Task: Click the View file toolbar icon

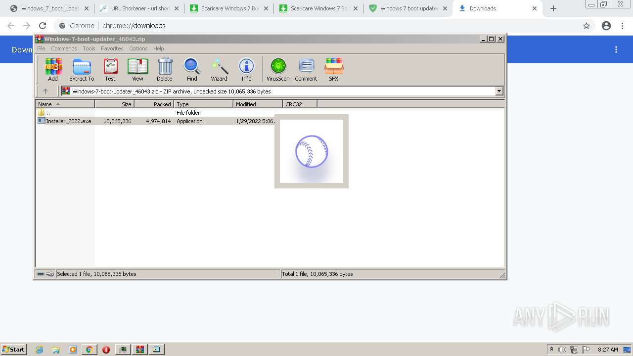Action: 137,69
